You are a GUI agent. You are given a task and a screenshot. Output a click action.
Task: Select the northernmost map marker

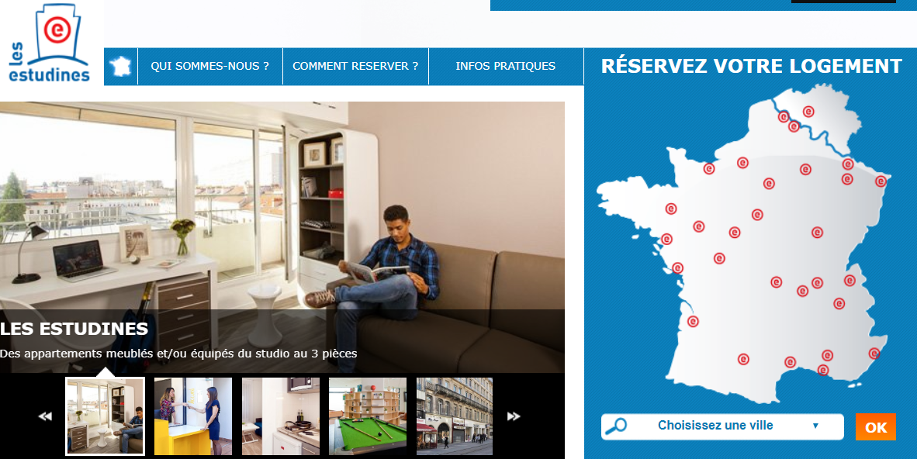pos(808,111)
